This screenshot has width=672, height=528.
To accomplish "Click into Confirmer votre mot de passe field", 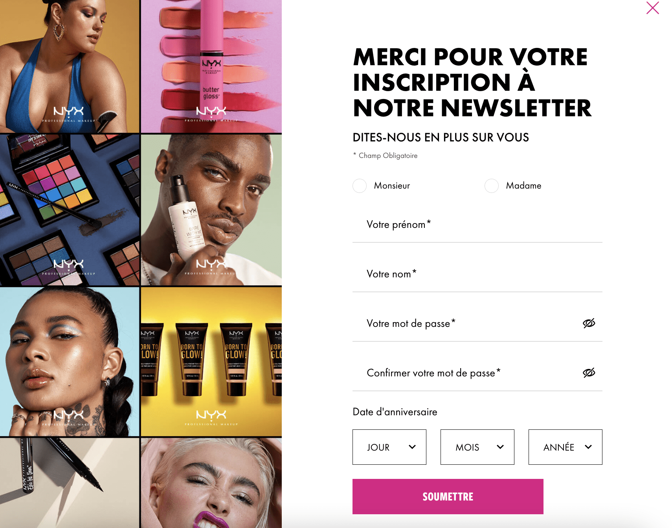I will (x=466, y=373).
